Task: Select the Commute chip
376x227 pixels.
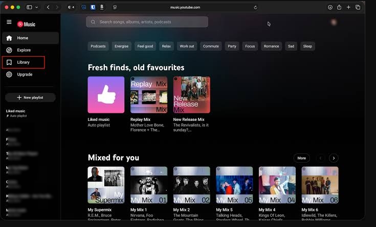Action: click(211, 46)
